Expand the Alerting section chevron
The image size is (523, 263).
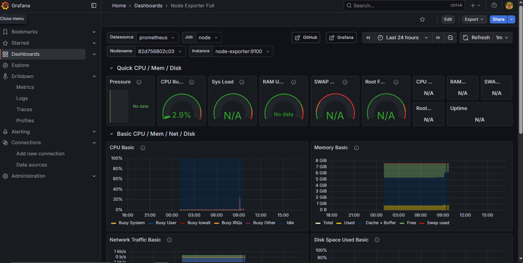94,132
